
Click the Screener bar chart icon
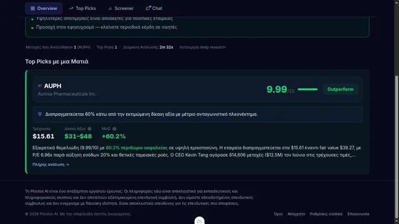point(110,8)
